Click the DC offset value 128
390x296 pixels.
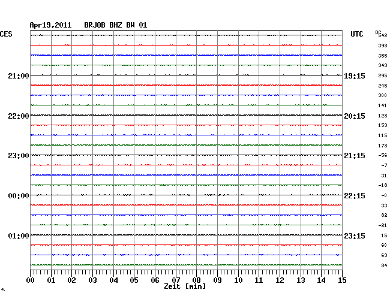(x=383, y=116)
